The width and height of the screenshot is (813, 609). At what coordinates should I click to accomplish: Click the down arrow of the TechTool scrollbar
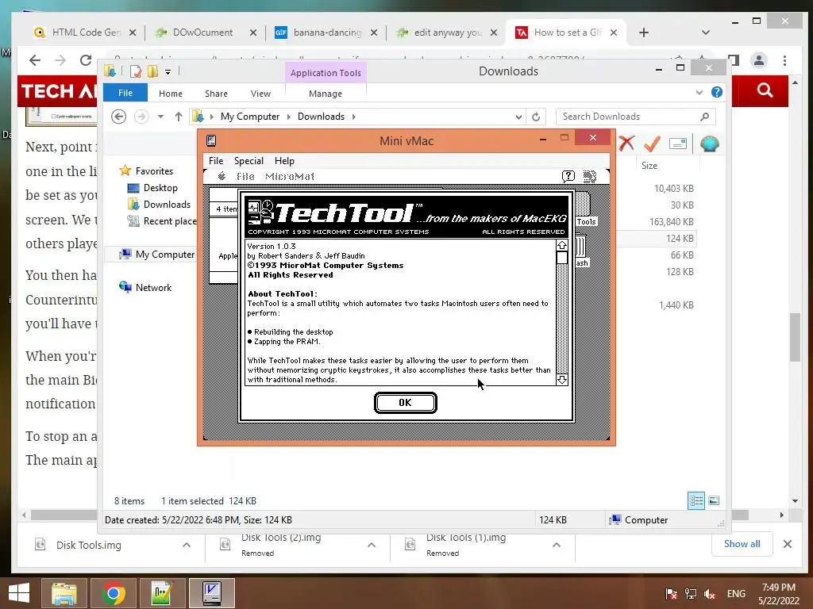(x=561, y=380)
